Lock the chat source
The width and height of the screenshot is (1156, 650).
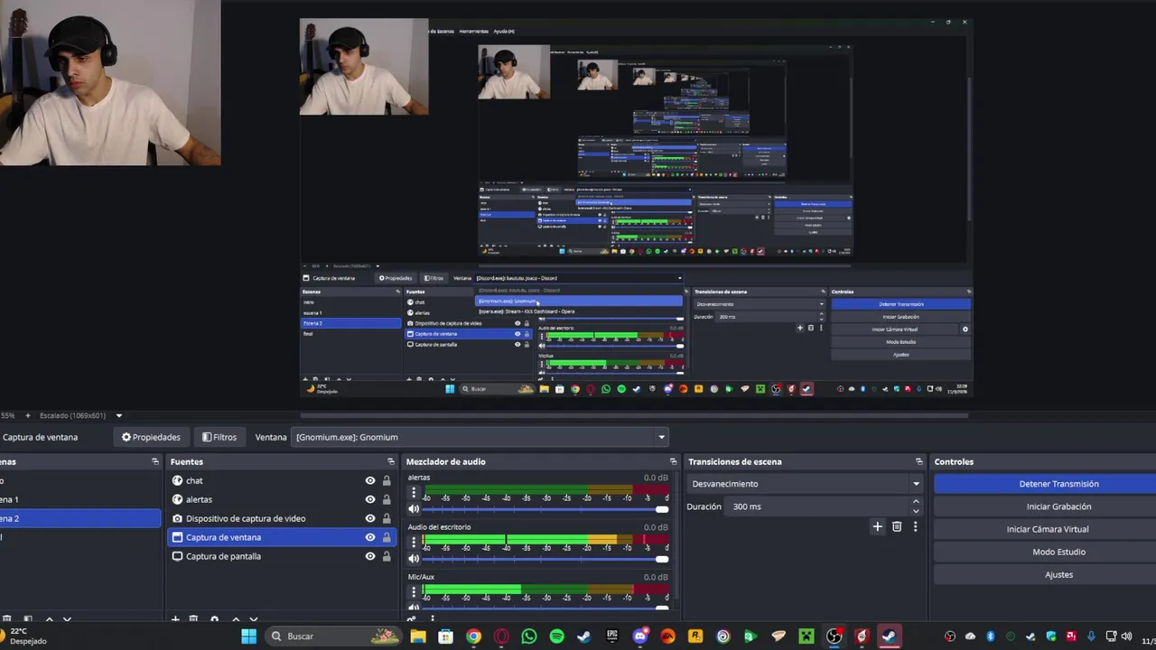[387, 480]
